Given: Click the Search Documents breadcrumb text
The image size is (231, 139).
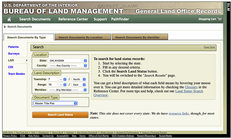Looking at the screenshot, I should (x=20, y=27).
